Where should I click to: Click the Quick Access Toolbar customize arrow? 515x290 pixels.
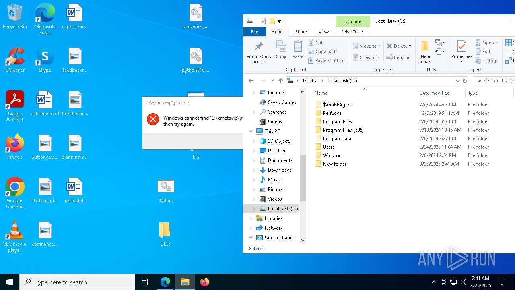point(279,21)
